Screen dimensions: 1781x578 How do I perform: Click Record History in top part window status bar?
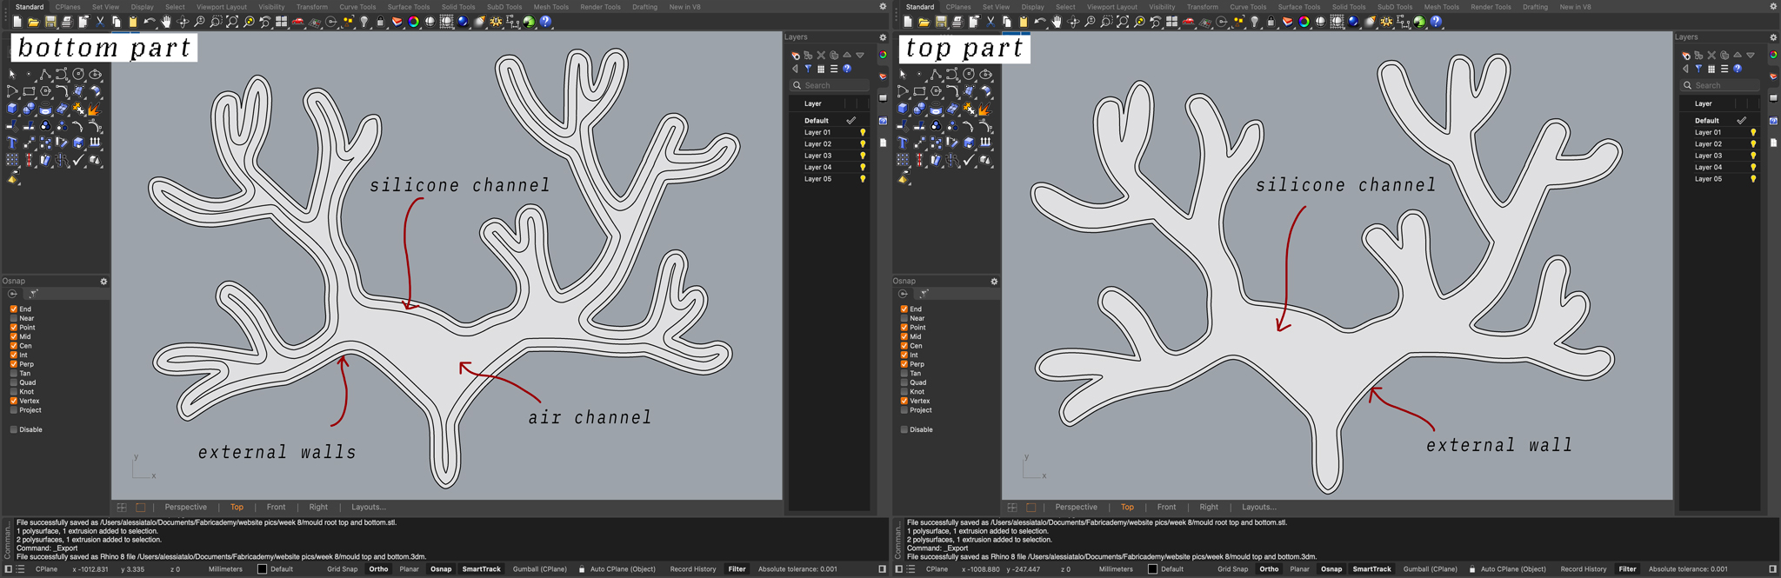[1583, 569]
